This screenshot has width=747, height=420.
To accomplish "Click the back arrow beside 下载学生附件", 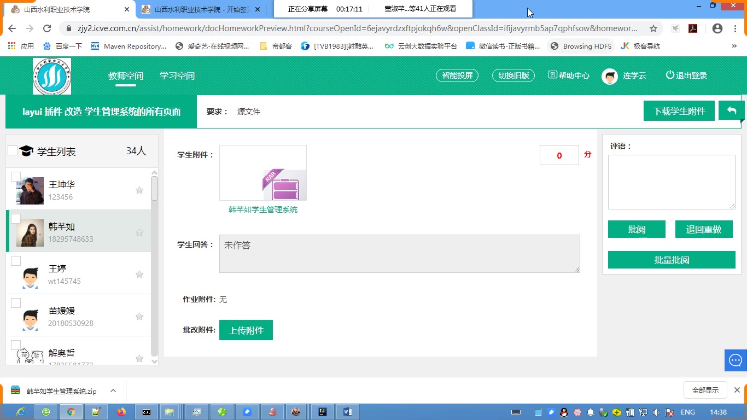I will (732, 110).
